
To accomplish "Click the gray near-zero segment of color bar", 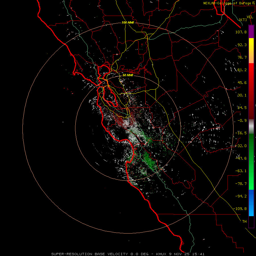I will click(x=251, y=126).
